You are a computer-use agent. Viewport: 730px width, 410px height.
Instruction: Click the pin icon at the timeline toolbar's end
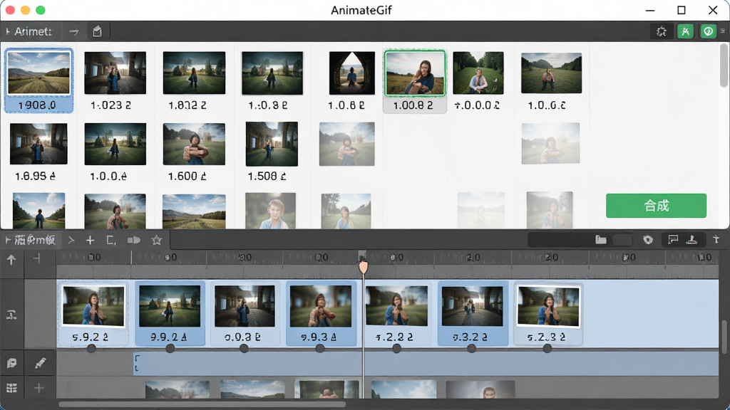coord(716,240)
